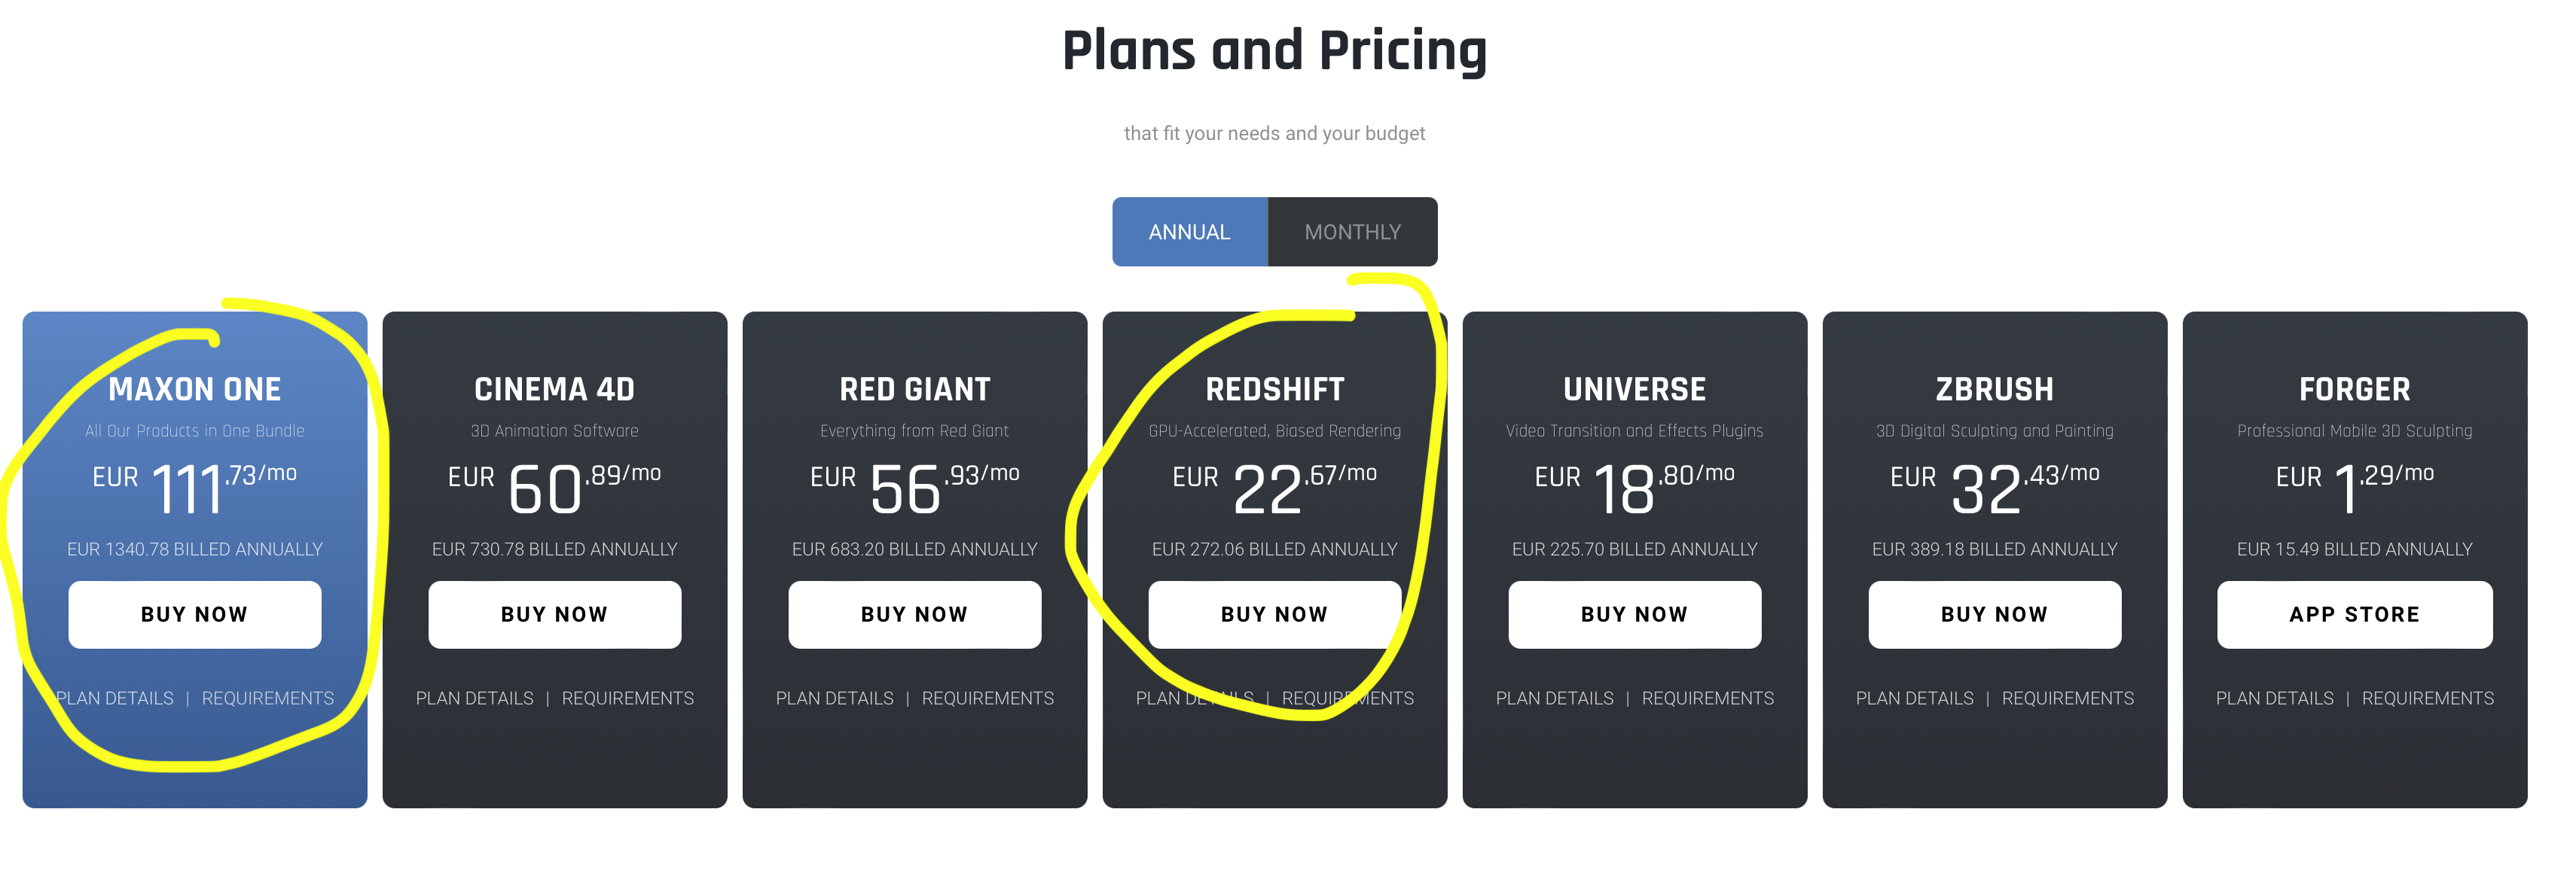View Requirements for Red Giant

[988, 698]
